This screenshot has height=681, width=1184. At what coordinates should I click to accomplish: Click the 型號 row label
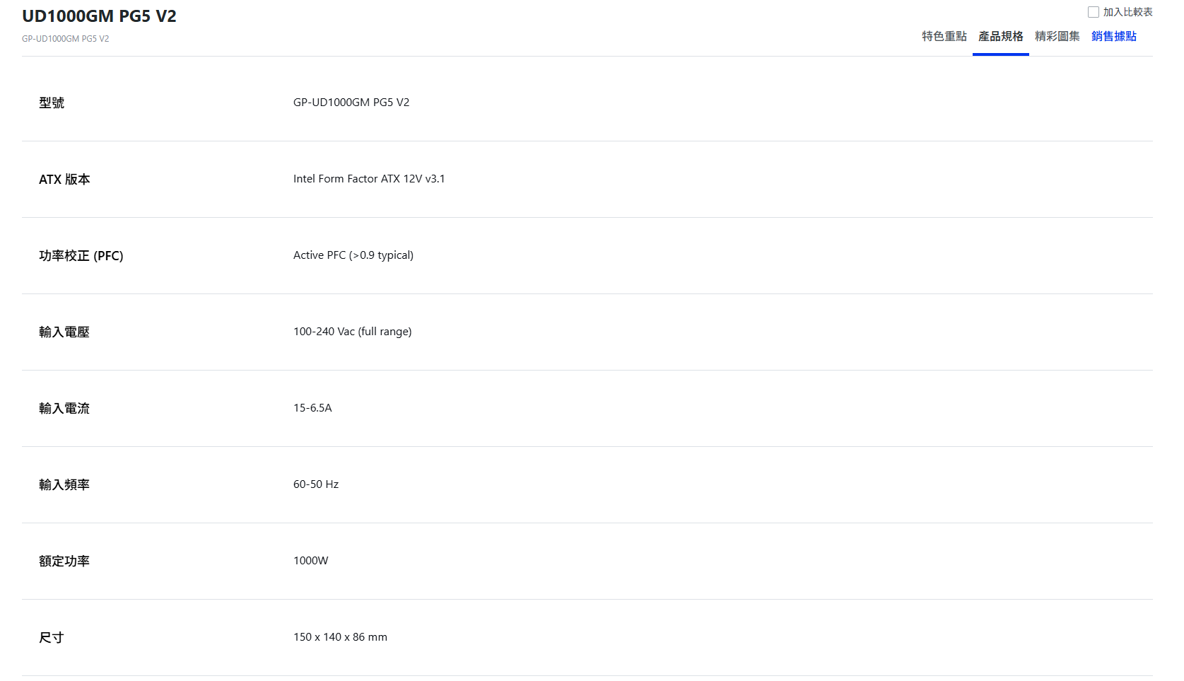[x=52, y=103]
